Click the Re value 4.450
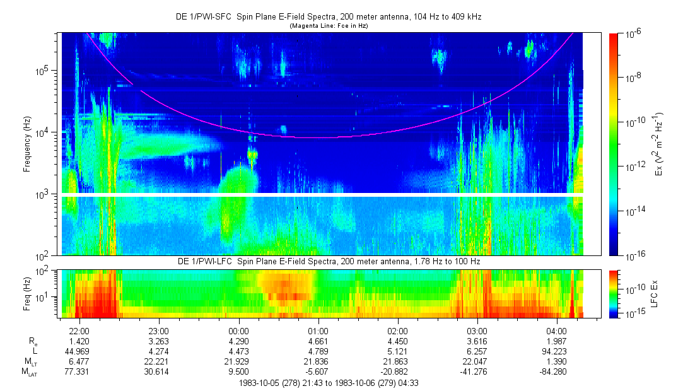 [x=397, y=341]
